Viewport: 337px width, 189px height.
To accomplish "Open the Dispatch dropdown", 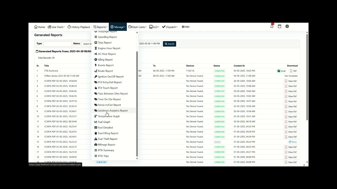I will (x=170, y=27).
